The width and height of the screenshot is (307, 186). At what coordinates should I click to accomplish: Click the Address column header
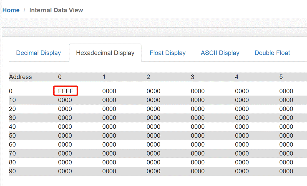(20, 77)
